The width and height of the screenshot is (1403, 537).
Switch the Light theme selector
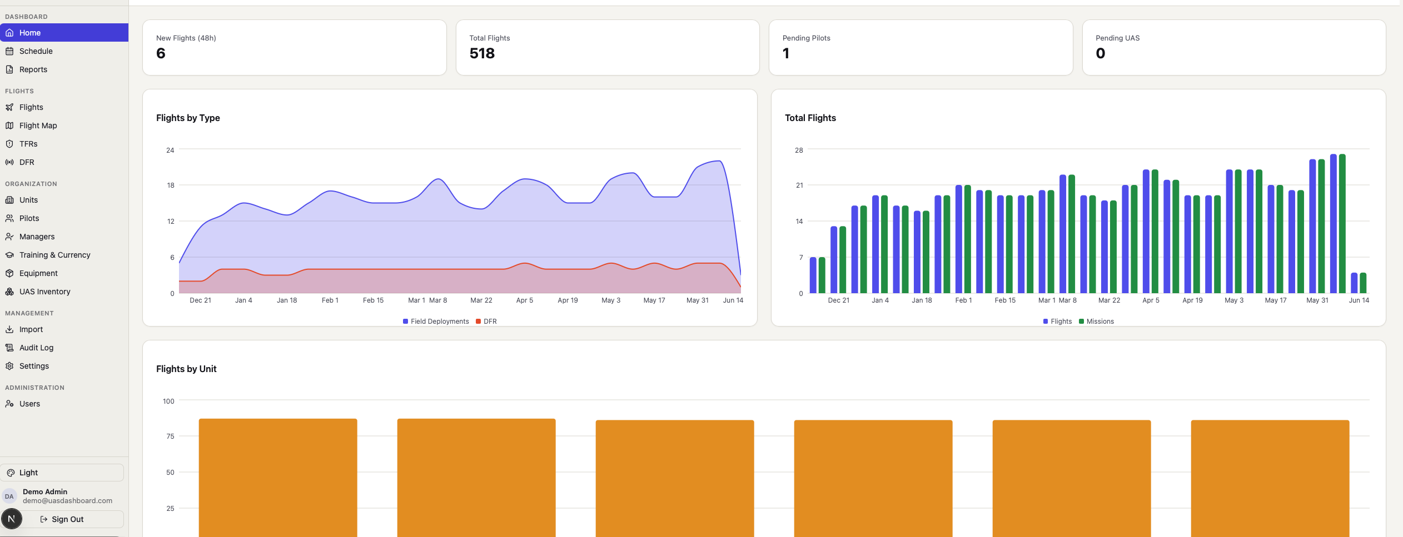pyautogui.click(x=62, y=473)
